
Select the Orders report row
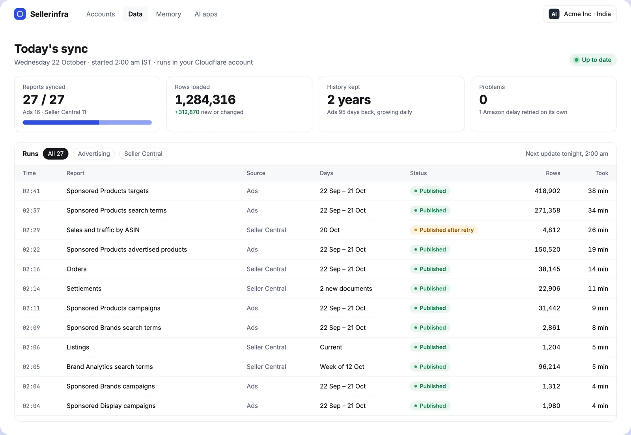[315, 269]
